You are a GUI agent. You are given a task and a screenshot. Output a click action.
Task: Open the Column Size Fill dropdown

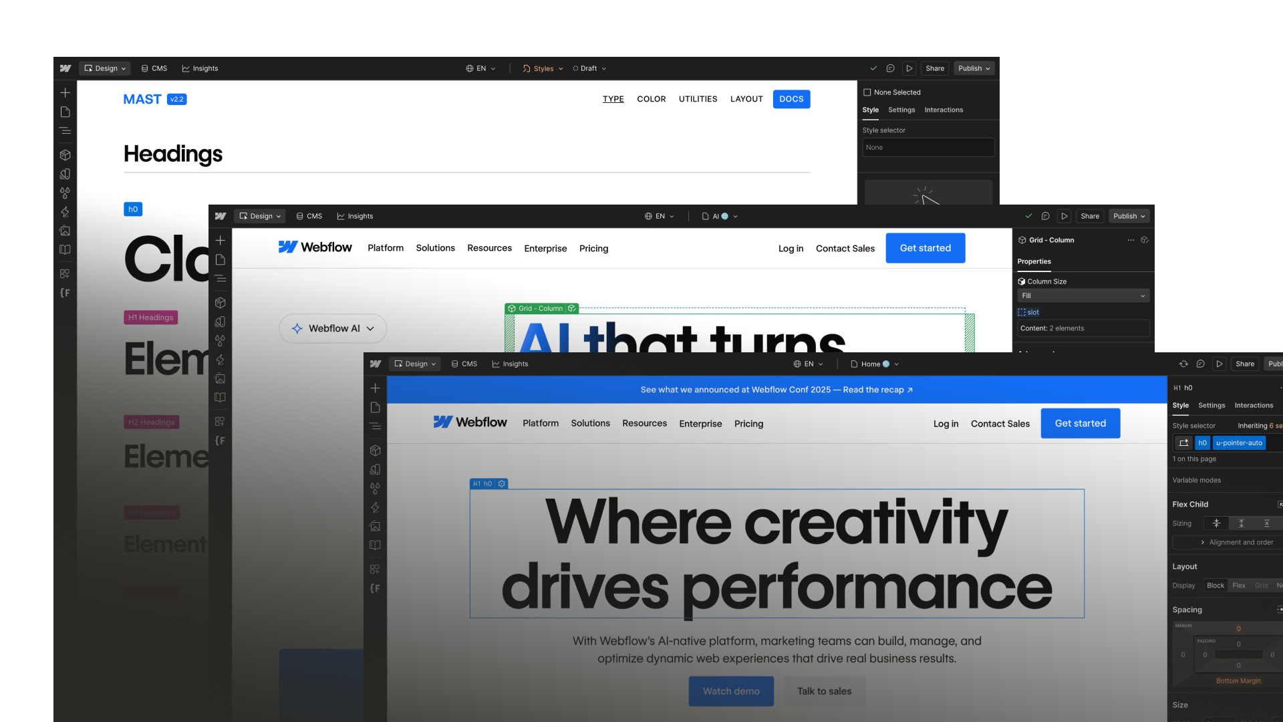(x=1083, y=295)
